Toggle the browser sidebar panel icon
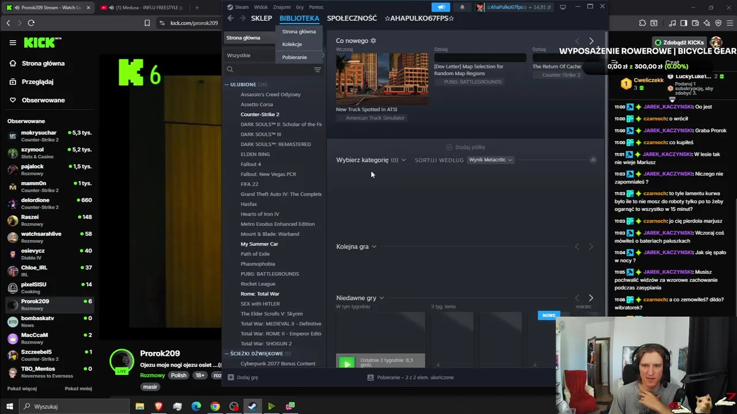 point(683,23)
